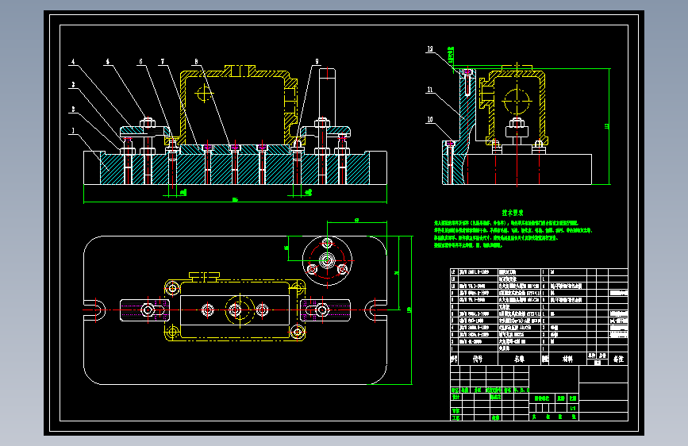The width and height of the screenshot is (688, 446).
Task: Select the green technical requirements heading
Action: coord(513,213)
